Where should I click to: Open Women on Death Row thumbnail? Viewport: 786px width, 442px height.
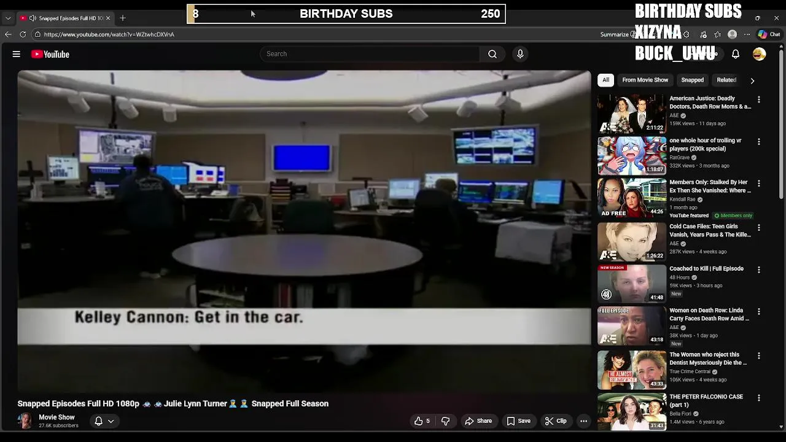[631, 325]
